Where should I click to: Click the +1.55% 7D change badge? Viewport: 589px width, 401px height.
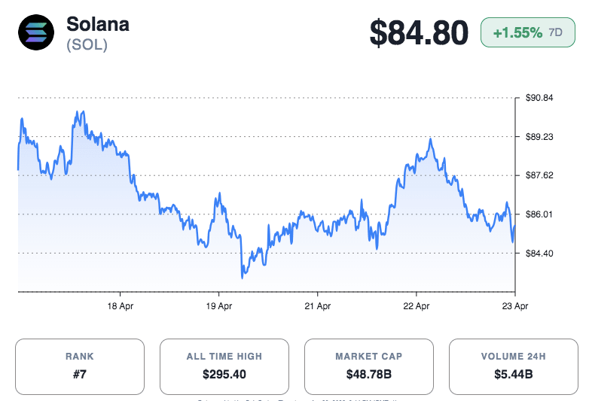click(x=518, y=33)
